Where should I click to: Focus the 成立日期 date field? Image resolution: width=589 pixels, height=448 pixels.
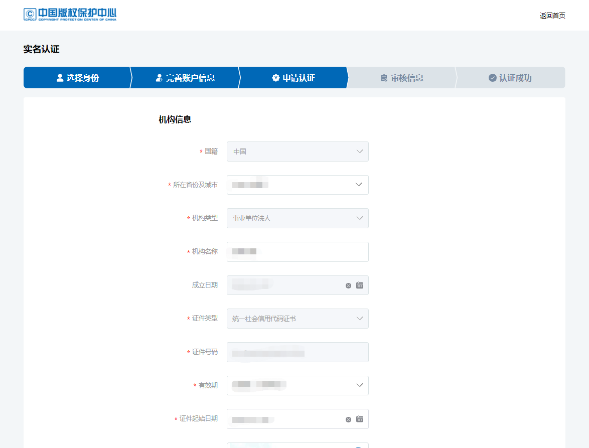[x=298, y=285]
